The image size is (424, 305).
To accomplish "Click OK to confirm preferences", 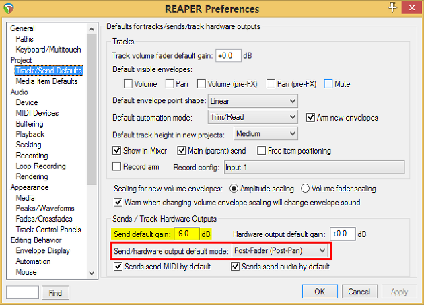I will (320, 292).
